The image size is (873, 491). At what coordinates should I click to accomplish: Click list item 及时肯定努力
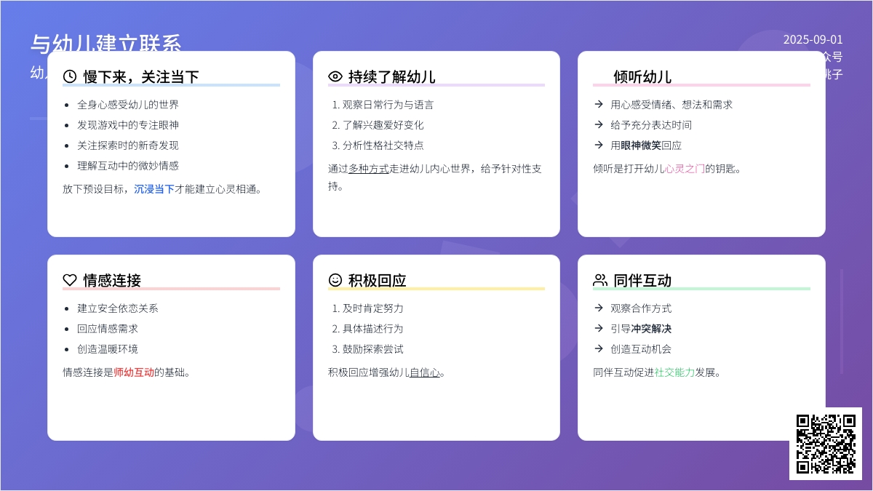(x=372, y=308)
